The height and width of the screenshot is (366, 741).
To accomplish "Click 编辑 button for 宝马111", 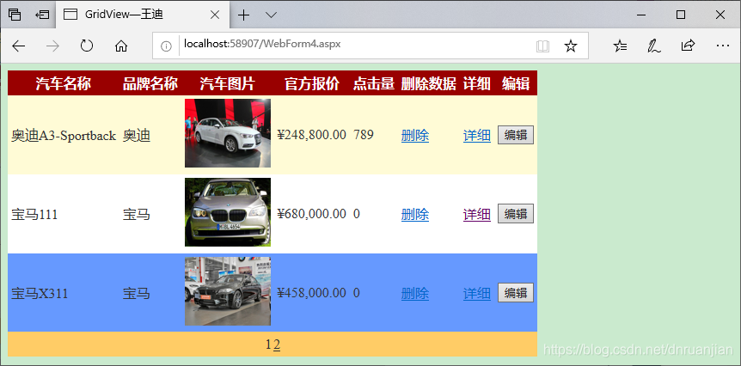I will 516,214.
